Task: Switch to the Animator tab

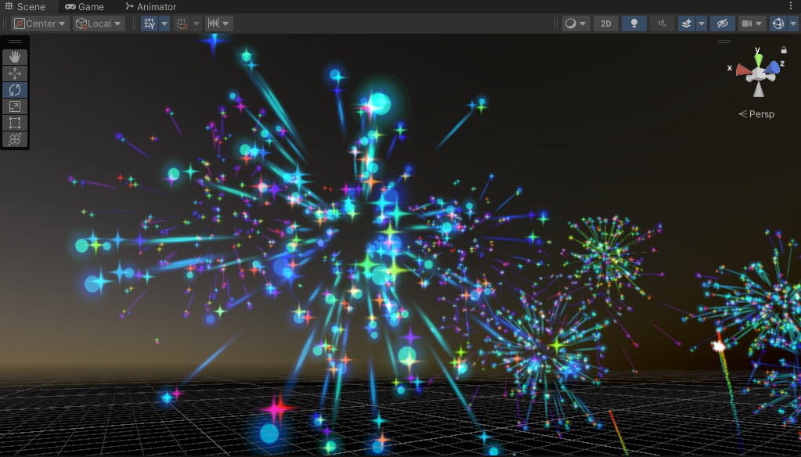Action: [150, 6]
